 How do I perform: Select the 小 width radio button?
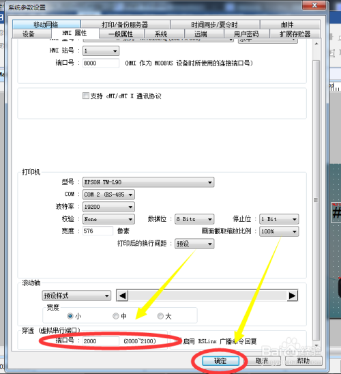[70, 316]
